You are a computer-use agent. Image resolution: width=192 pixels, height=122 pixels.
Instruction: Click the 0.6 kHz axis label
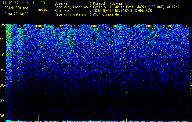[3, 116]
